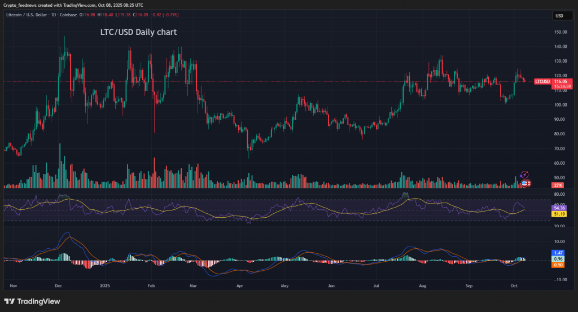Click the 0.96 histogram value label
The image size is (578, 312).
(560, 259)
